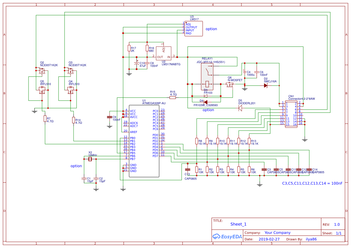Click the R15 4.7Ω resistor
Screen dimensions: 351x248
click(x=173, y=97)
